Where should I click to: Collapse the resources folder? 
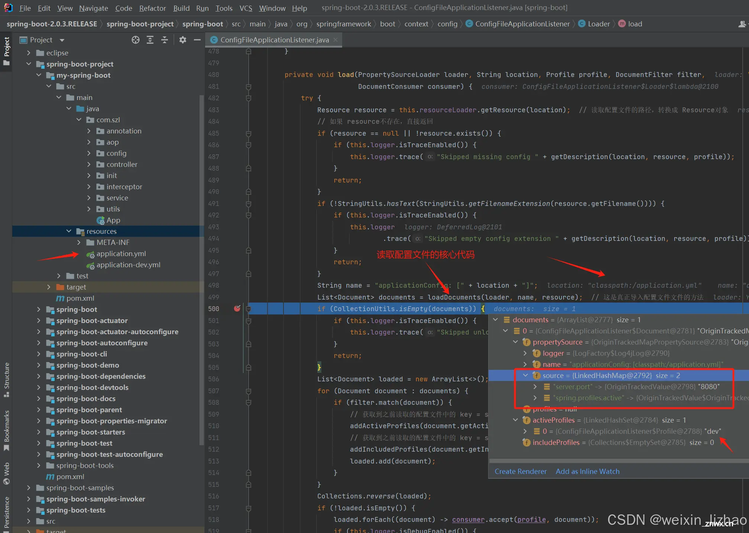[69, 231]
